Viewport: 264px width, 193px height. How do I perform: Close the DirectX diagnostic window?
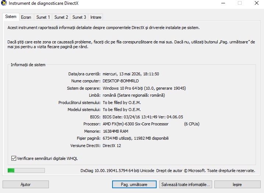(256, 3)
